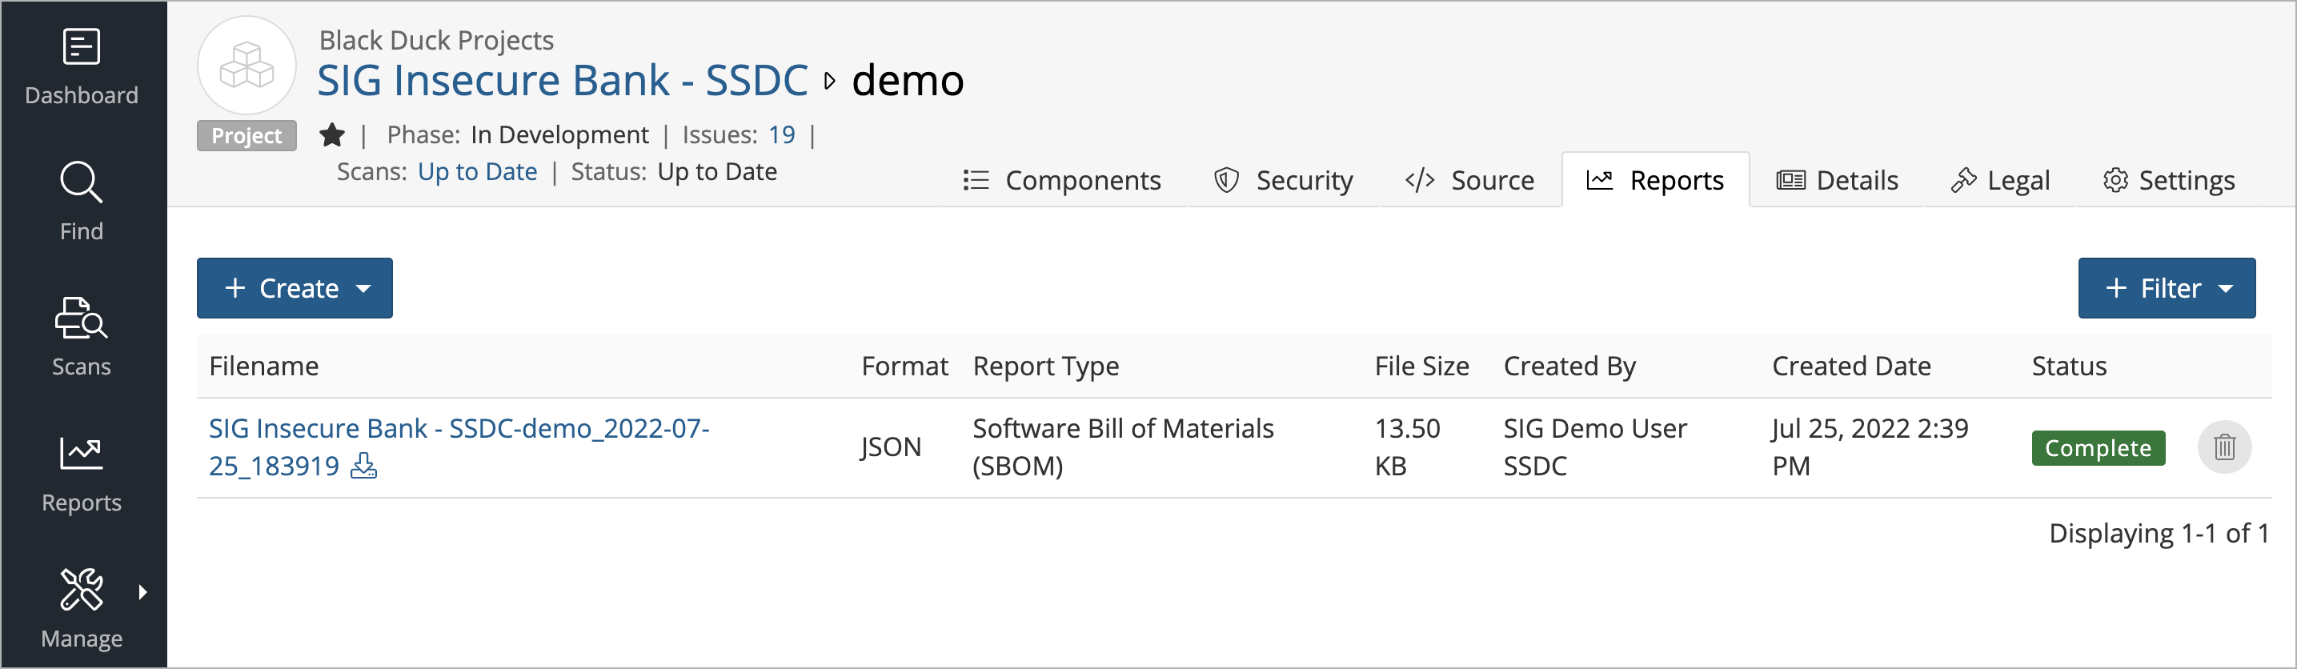Toggle the favorite star for project
Screen dimensions: 2297x669
(x=331, y=134)
